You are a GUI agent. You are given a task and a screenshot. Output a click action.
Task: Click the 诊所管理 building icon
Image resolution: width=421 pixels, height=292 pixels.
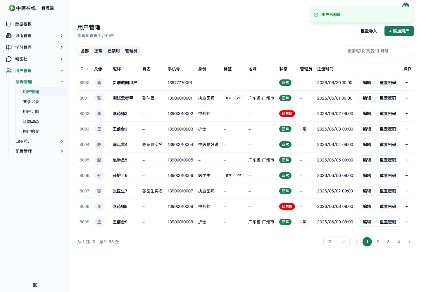coord(9,36)
